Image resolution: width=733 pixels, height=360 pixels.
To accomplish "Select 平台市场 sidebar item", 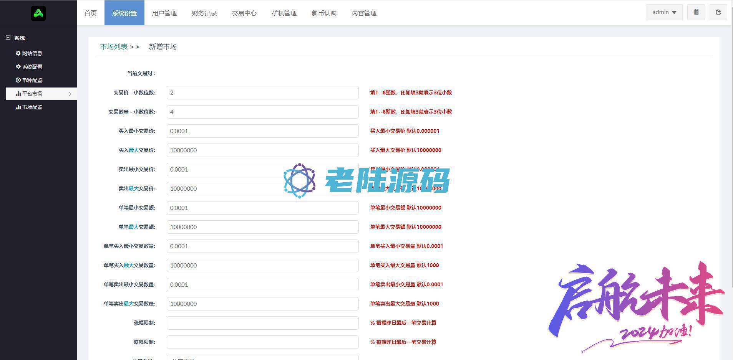I will [41, 94].
